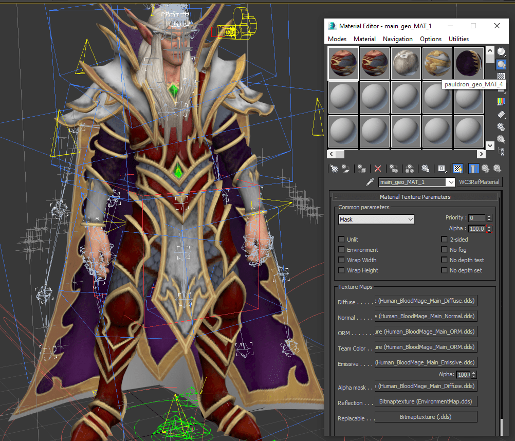515x441 pixels.
Task: Click Assign Material to Selection icon
Action: (x=362, y=169)
